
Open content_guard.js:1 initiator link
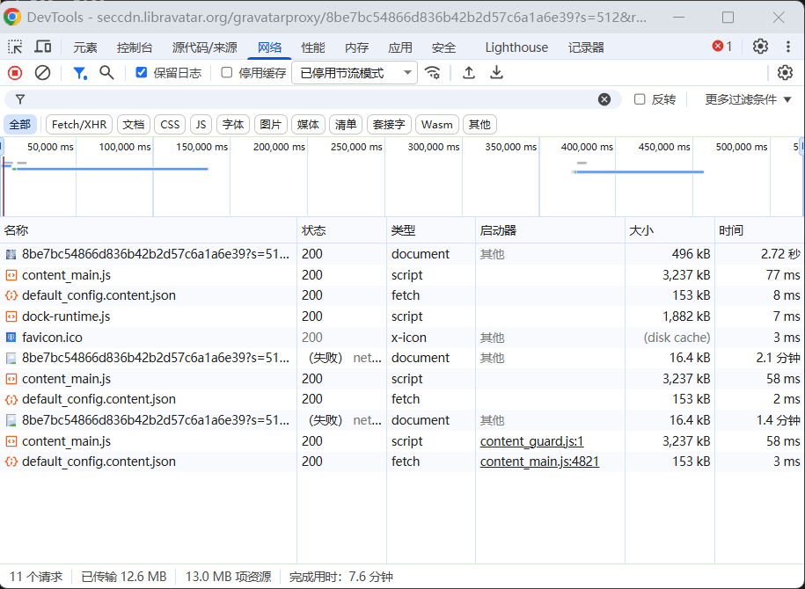[x=532, y=441]
